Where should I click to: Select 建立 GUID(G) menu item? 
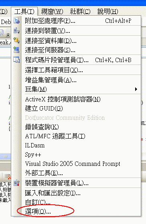[44, 109]
